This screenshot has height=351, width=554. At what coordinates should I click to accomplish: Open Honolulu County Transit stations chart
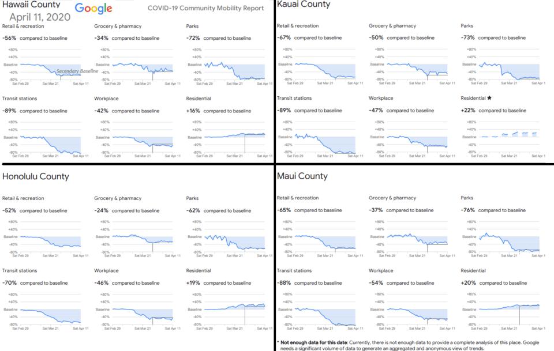[51, 313]
